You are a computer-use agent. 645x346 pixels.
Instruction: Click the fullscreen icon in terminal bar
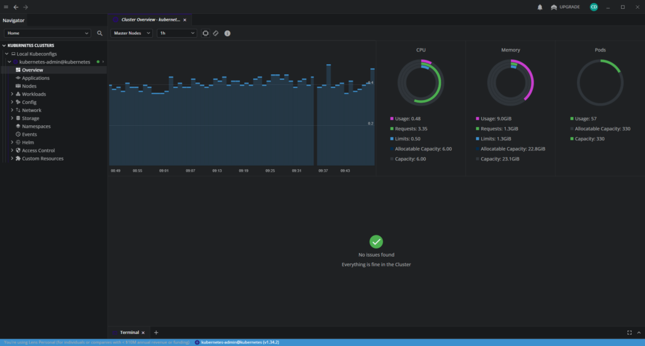[x=629, y=332]
